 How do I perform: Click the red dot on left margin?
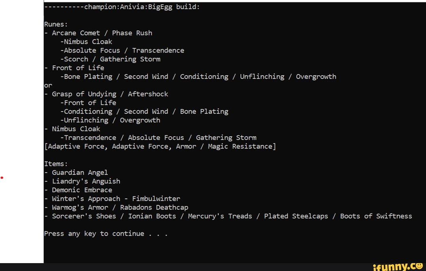pos(2,178)
